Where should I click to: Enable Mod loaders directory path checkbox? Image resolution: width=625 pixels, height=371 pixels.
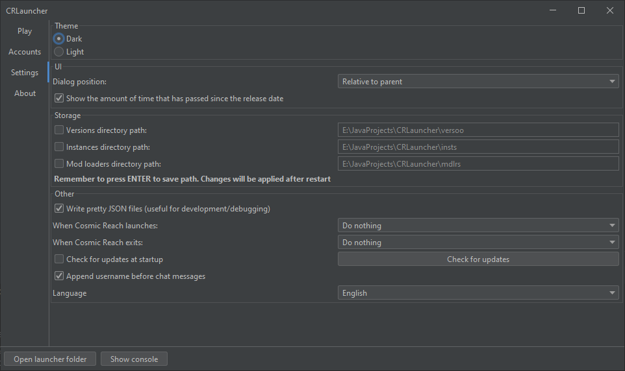tap(59, 164)
